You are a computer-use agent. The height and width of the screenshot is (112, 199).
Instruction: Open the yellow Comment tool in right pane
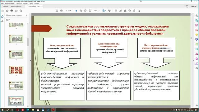197,35
